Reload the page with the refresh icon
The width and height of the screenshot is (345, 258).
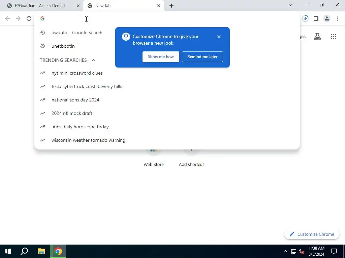pyautogui.click(x=29, y=19)
